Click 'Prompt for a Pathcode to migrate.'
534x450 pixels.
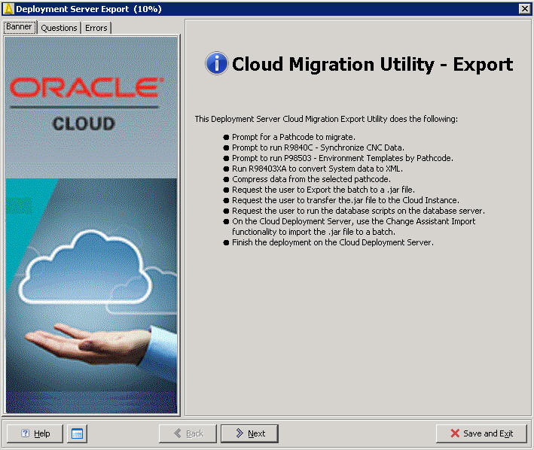[294, 137]
